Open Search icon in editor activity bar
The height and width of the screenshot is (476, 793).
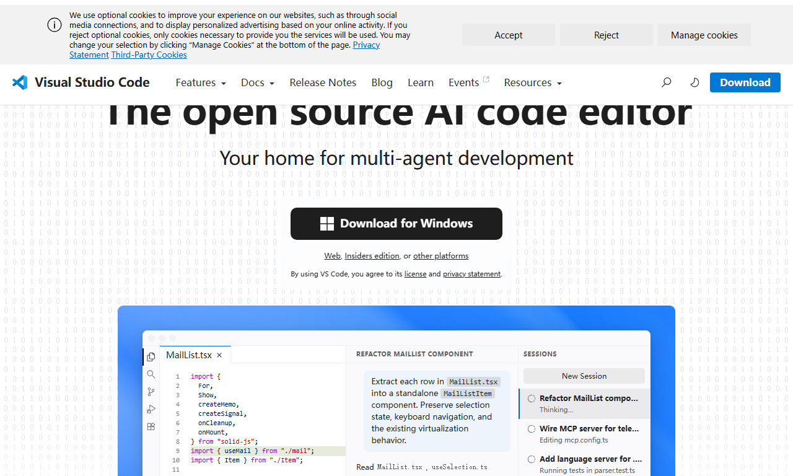151,374
